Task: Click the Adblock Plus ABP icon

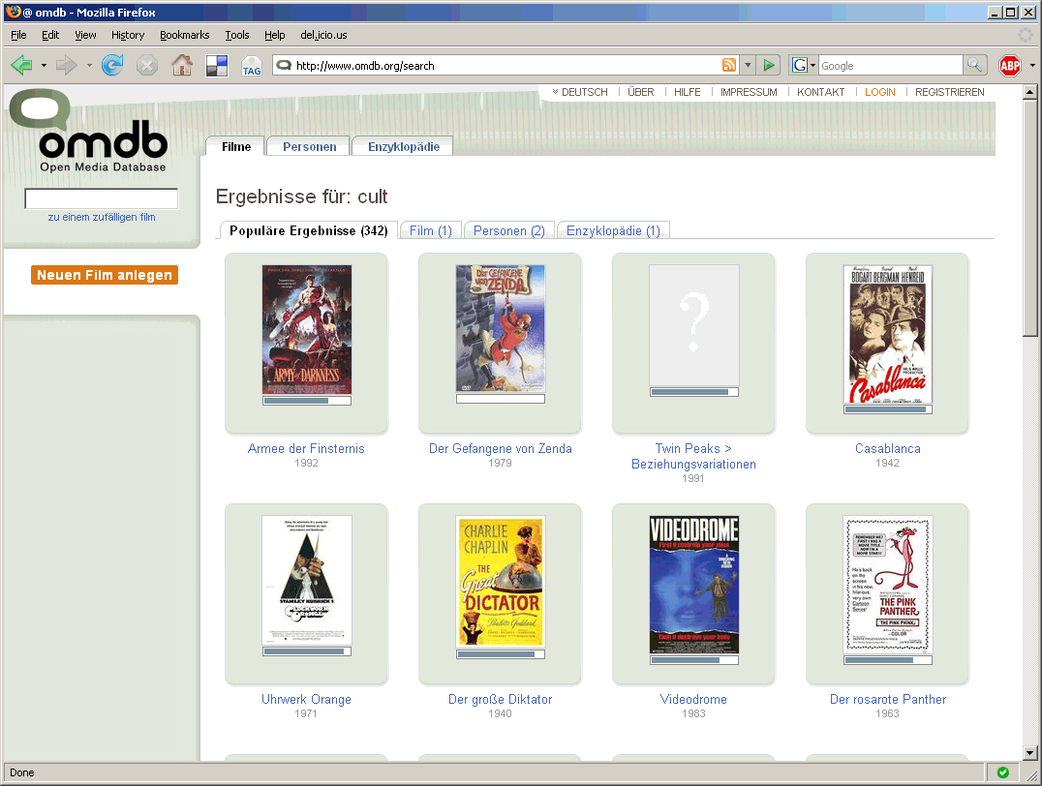Action: [1010, 65]
